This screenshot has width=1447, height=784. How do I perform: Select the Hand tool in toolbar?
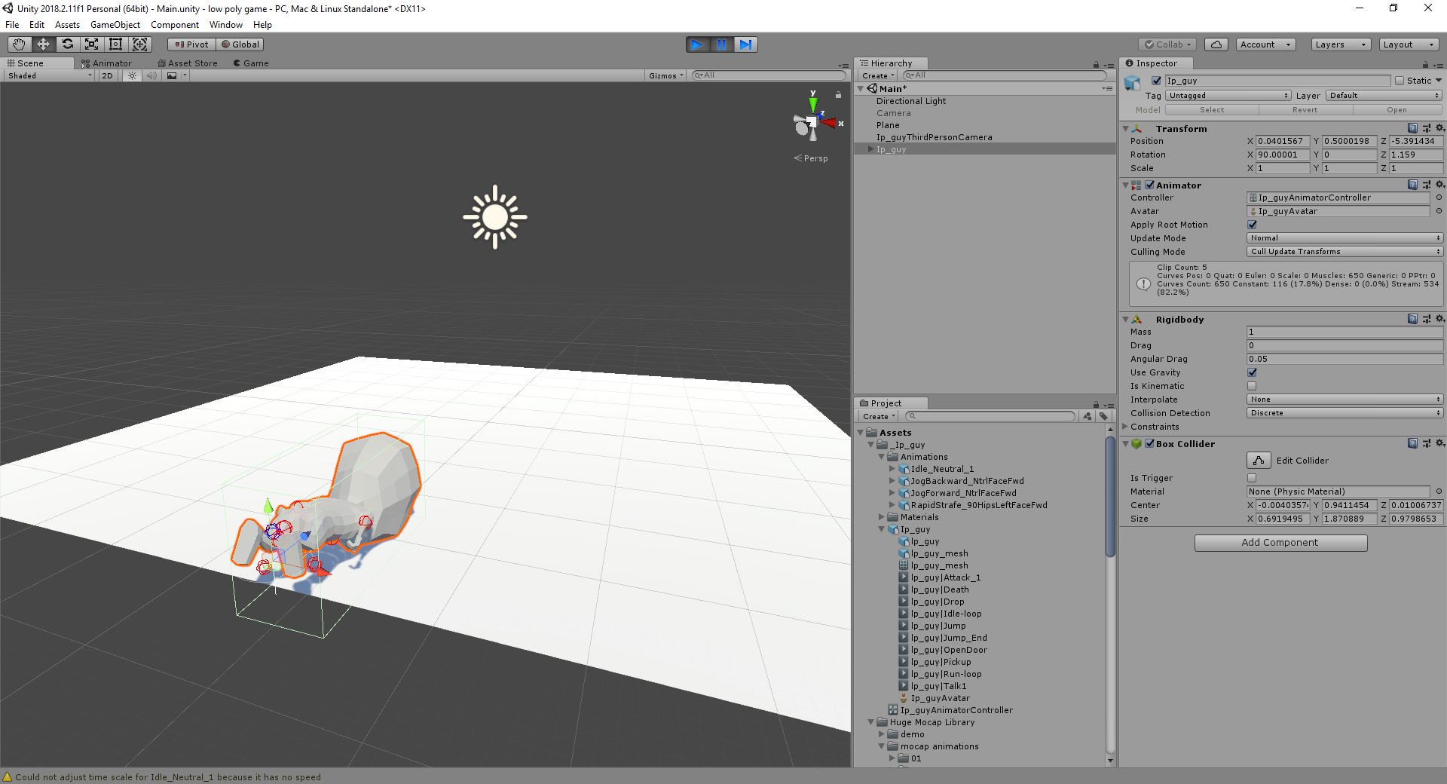pyautogui.click(x=19, y=44)
